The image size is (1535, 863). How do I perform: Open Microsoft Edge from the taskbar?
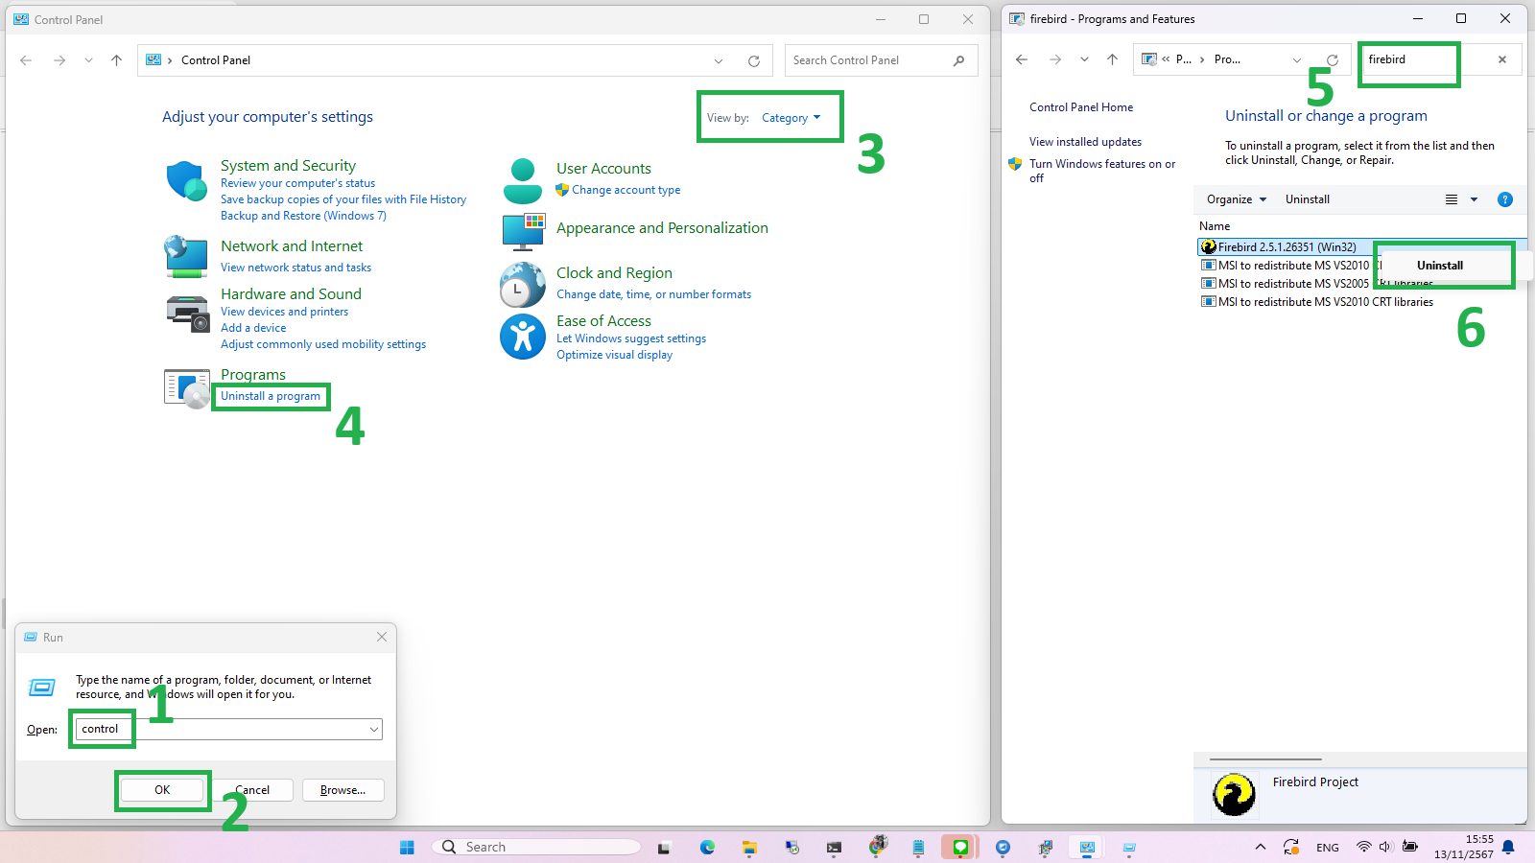pyautogui.click(x=707, y=847)
